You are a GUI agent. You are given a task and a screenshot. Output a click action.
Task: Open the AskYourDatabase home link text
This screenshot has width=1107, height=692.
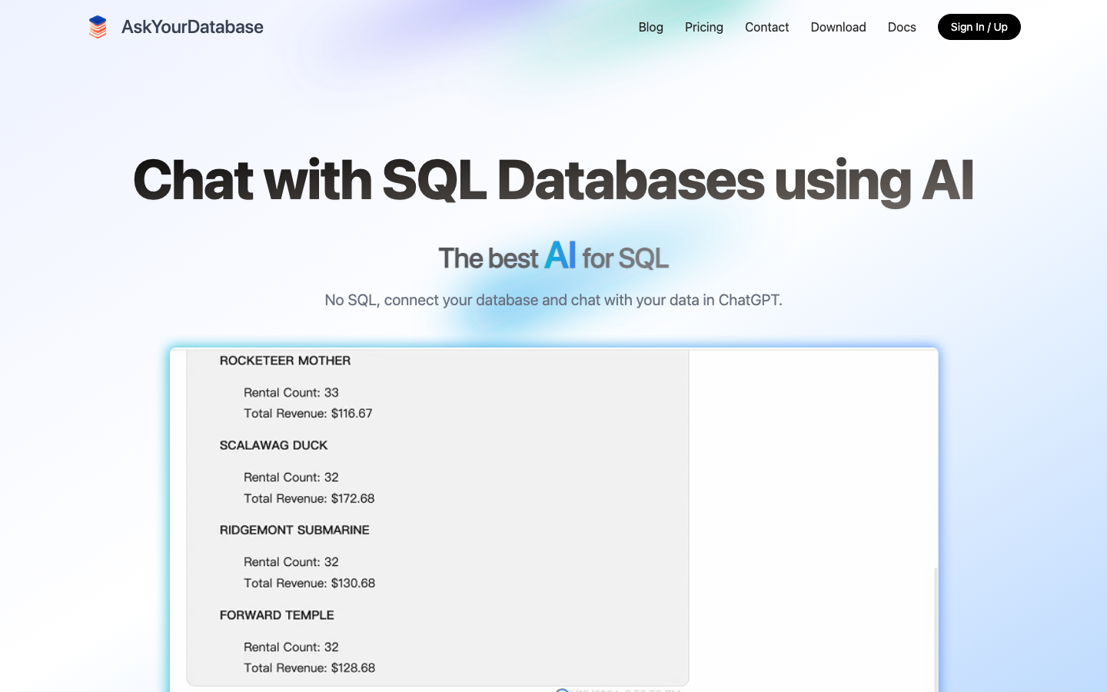coord(192,27)
